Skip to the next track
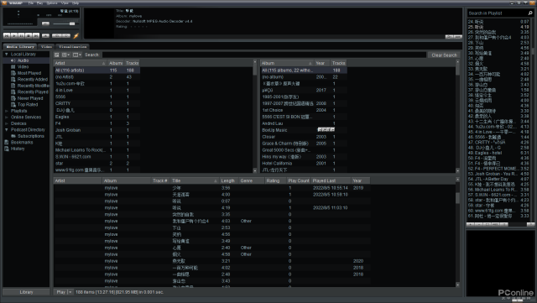 (x=36, y=35)
